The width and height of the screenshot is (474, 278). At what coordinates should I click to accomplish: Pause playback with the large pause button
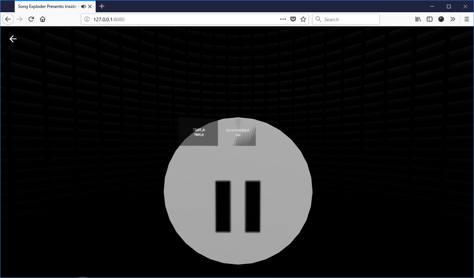238,206
